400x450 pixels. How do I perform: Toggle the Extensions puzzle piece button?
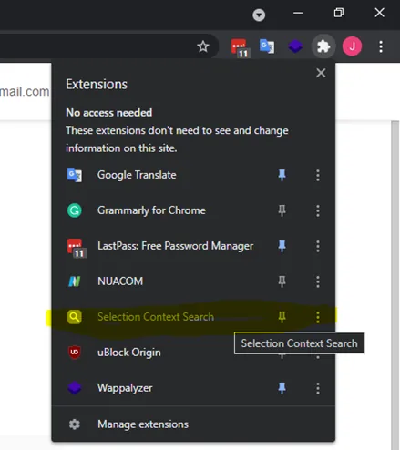click(x=323, y=46)
